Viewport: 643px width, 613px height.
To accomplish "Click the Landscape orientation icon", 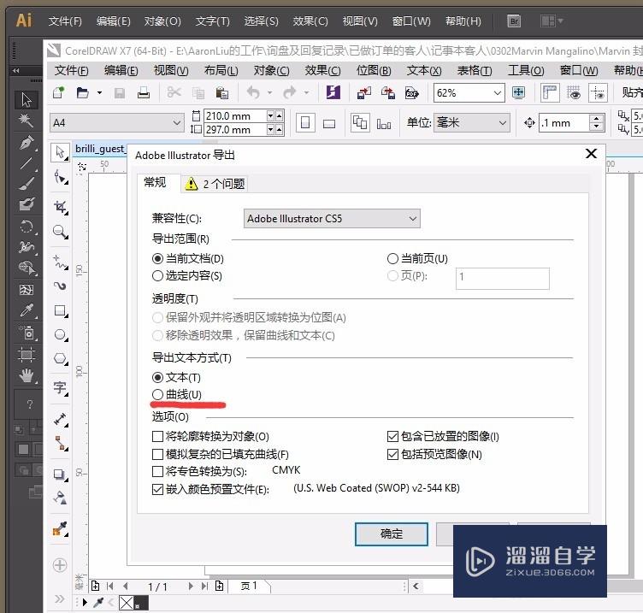I will (329, 123).
